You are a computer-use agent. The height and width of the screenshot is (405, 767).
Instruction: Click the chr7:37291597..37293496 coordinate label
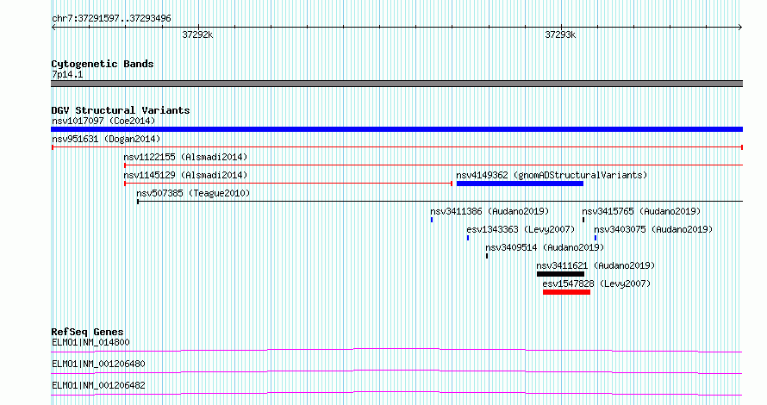pyautogui.click(x=111, y=19)
